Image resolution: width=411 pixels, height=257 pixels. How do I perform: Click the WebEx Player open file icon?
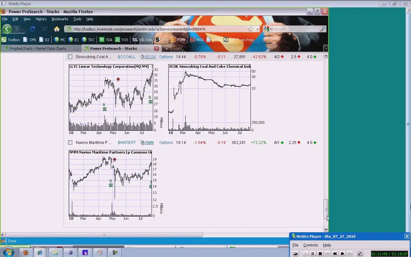click(x=295, y=253)
